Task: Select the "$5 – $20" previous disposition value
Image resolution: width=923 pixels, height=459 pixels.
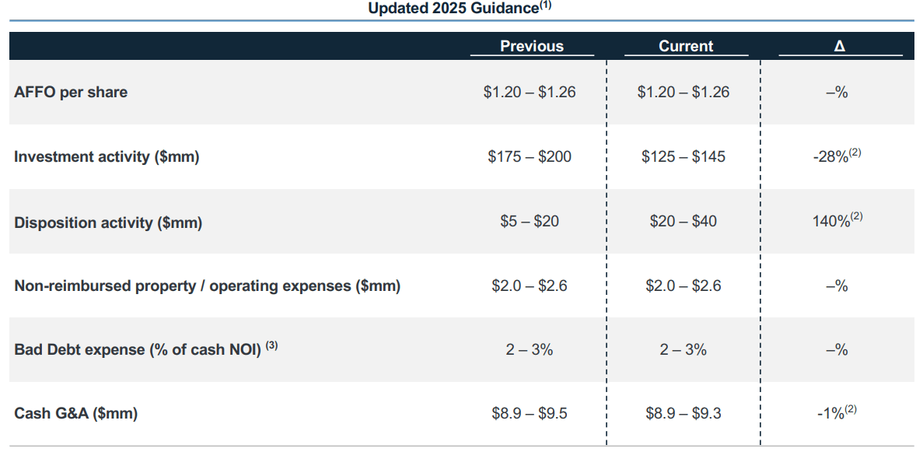Action: tap(530, 222)
